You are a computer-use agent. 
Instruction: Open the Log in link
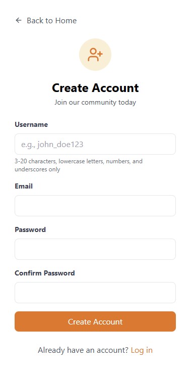[x=142, y=350]
